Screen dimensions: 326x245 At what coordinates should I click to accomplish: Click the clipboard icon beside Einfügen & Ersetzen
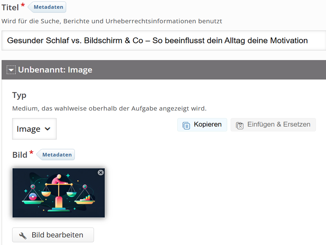240,125
